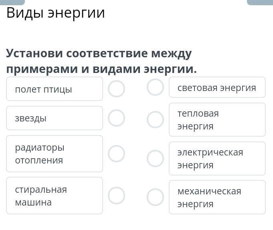Click the gray tab at top right

pyautogui.click(x=260, y=2)
